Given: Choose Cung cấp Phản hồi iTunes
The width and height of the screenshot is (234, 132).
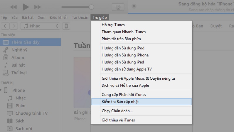Looking at the screenshot, I should click(x=142, y=95).
